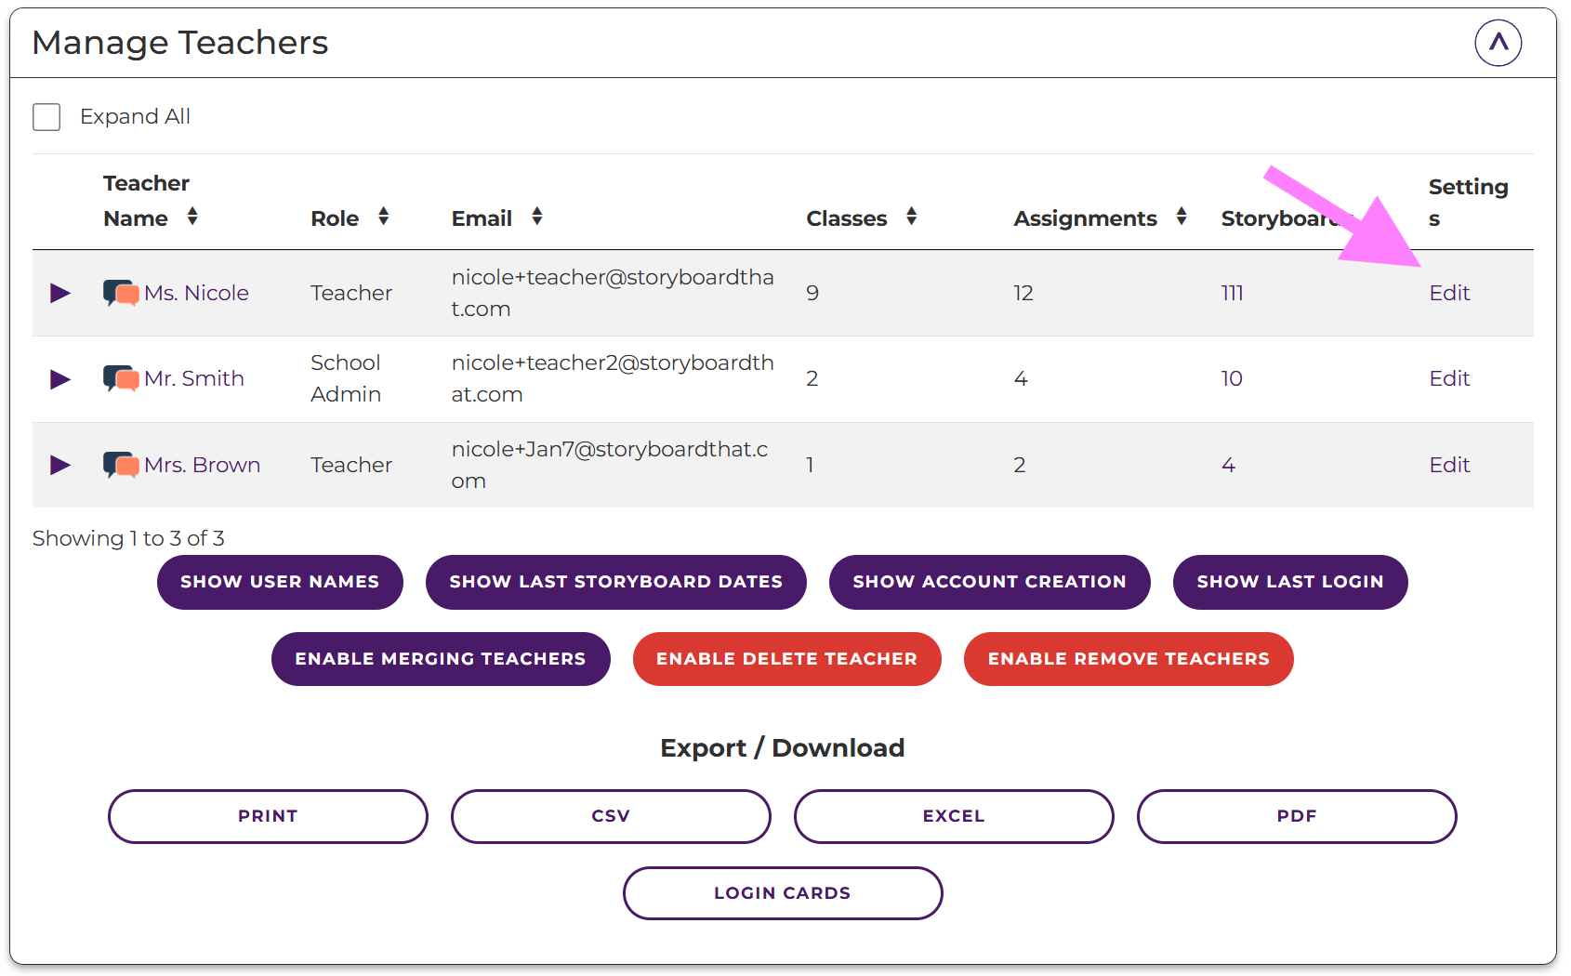The height and width of the screenshot is (976, 1571).
Task: Sort by Teacher Name column arrows
Action: 192,217
